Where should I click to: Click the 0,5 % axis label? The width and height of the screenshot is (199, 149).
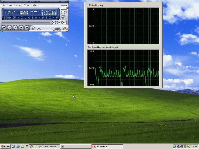pos(91,26)
